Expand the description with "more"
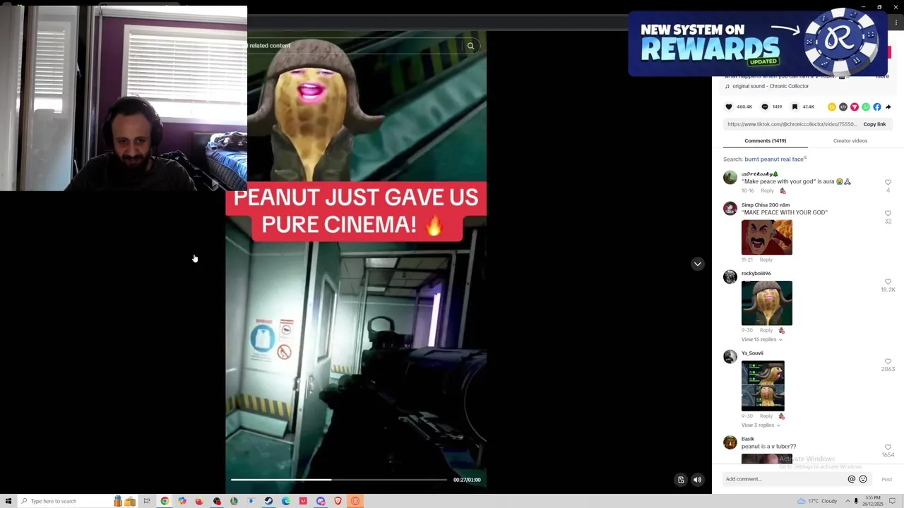Viewport: 904px width, 508px height. pyautogui.click(x=882, y=76)
